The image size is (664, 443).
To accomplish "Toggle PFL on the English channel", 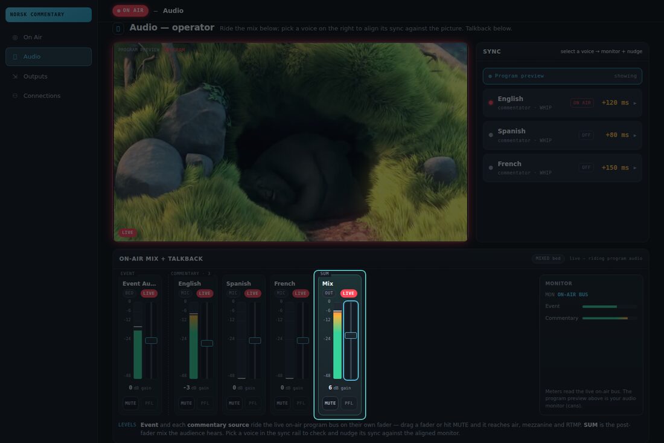I will point(205,403).
